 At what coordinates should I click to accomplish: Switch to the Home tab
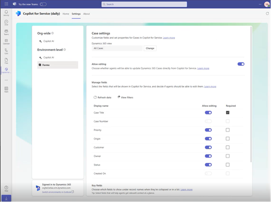pyautogui.click(x=66, y=14)
